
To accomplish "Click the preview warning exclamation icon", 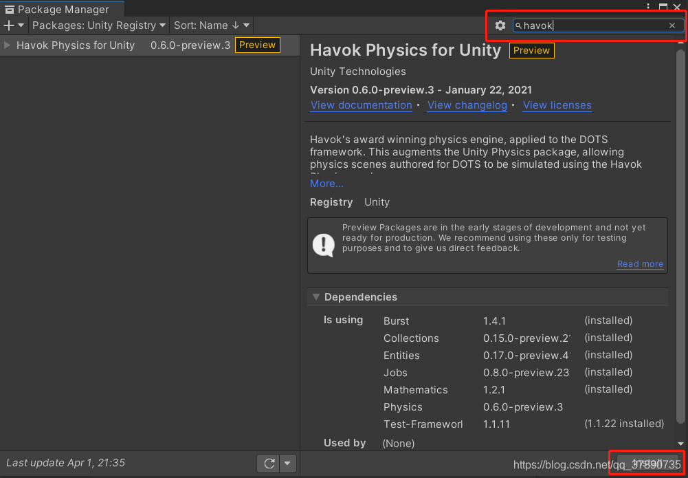I will point(323,246).
